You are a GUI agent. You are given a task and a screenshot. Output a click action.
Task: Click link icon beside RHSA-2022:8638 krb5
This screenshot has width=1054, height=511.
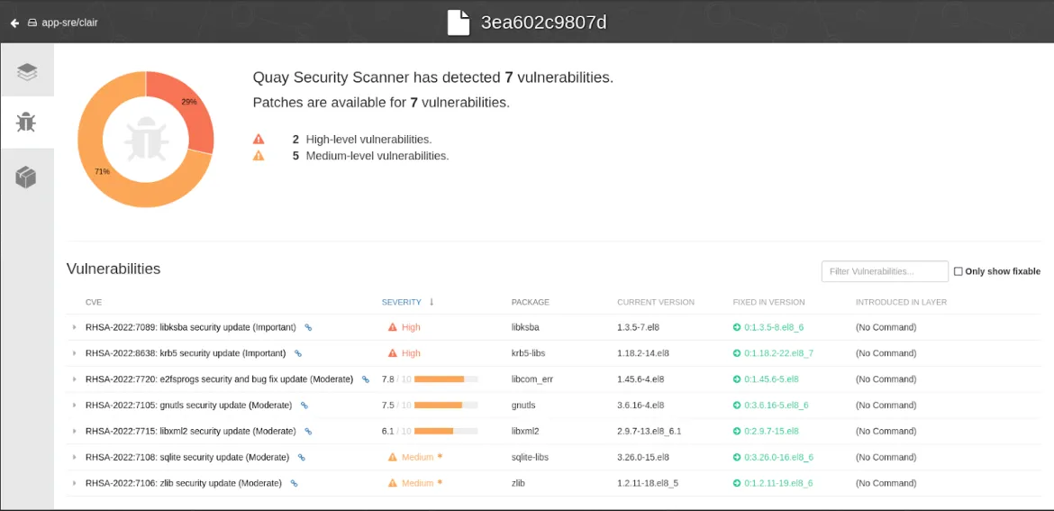click(x=298, y=354)
